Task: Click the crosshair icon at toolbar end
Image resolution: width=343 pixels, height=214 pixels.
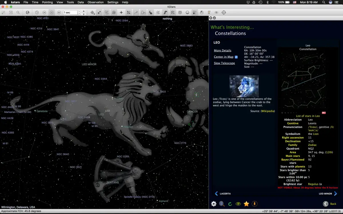Action: coord(224,13)
